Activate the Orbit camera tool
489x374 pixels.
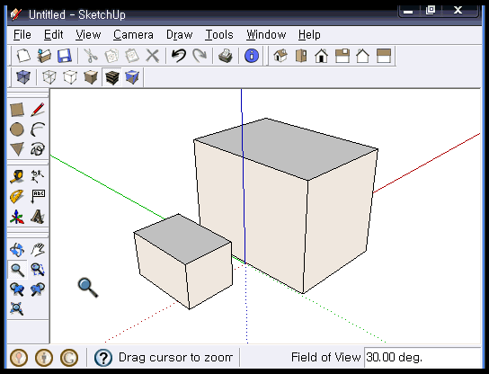coord(17,250)
